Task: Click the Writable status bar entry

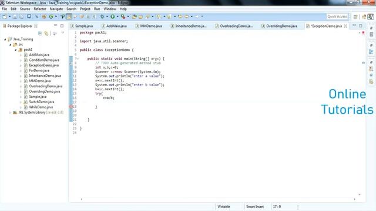Action: pyautogui.click(x=223, y=207)
